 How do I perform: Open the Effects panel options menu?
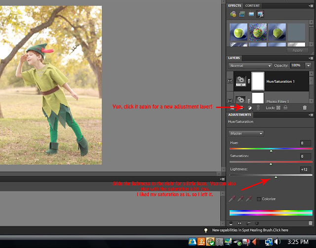pos(311,6)
